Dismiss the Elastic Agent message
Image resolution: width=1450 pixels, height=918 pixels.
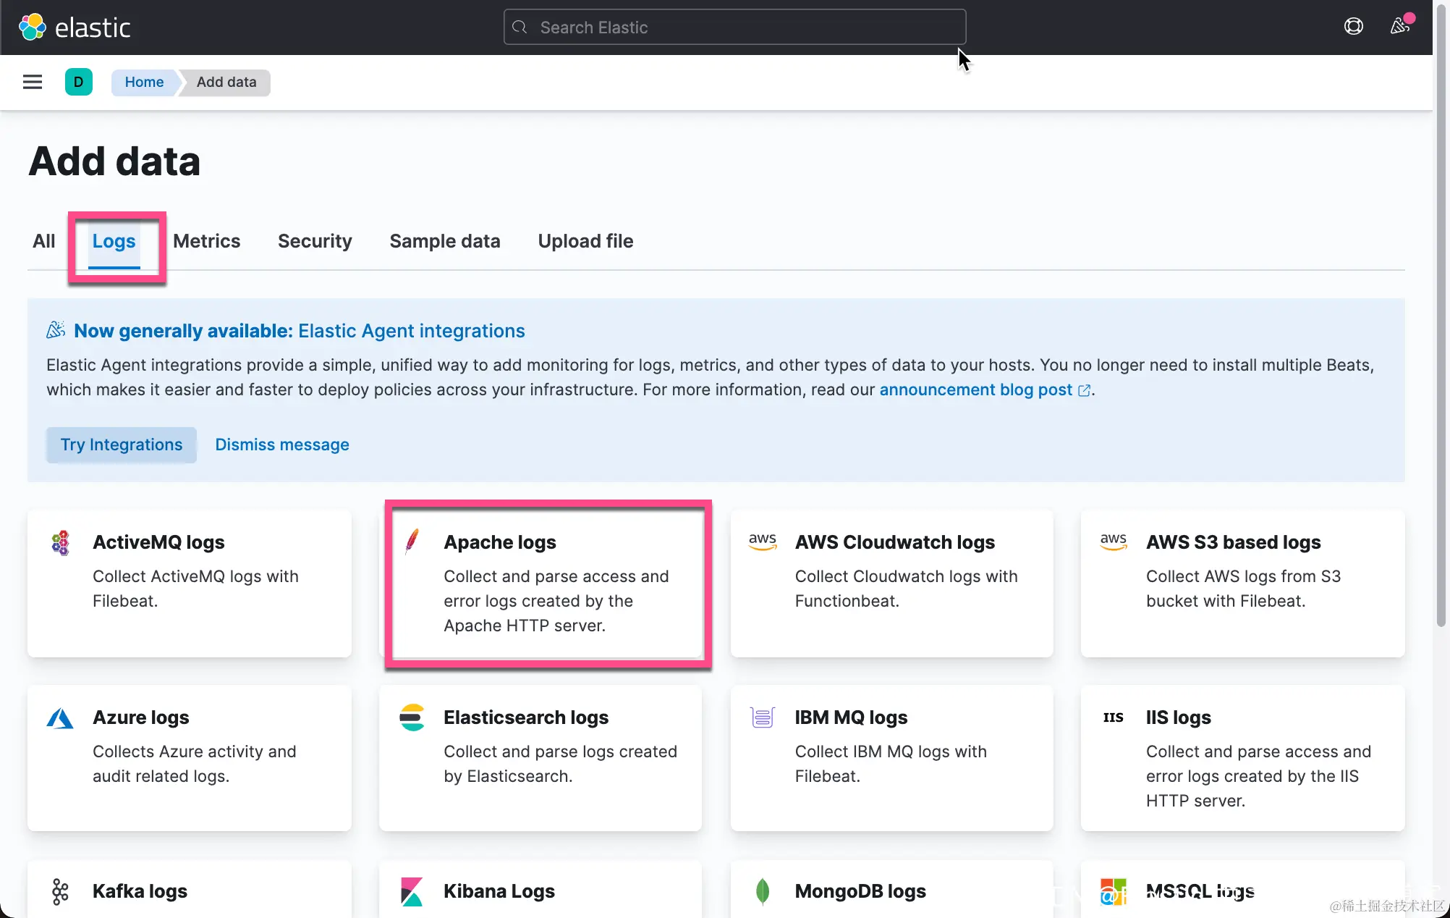tap(281, 445)
